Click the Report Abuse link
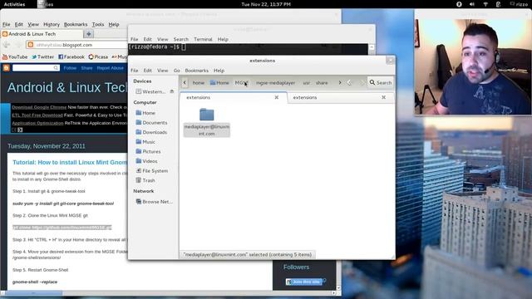532x299 pixels. pos(110,68)
